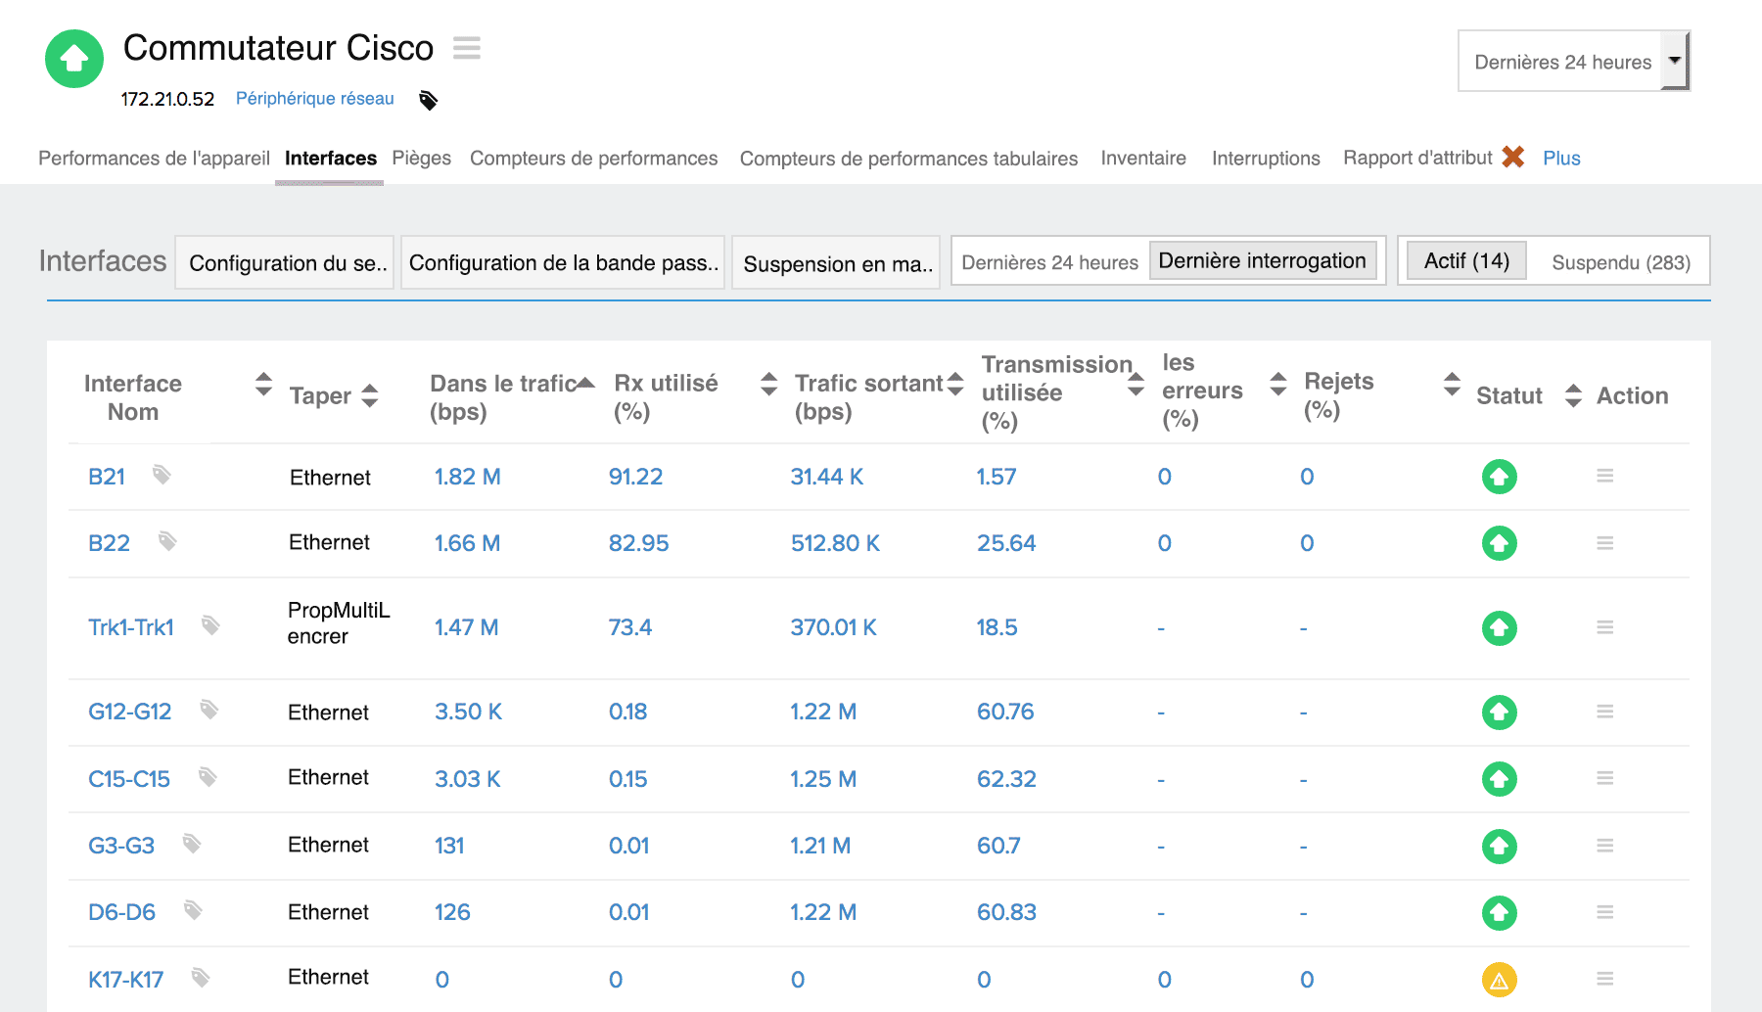Click the green status icon for D6-D6
1762x1012 pixels.
[1499, 912]
